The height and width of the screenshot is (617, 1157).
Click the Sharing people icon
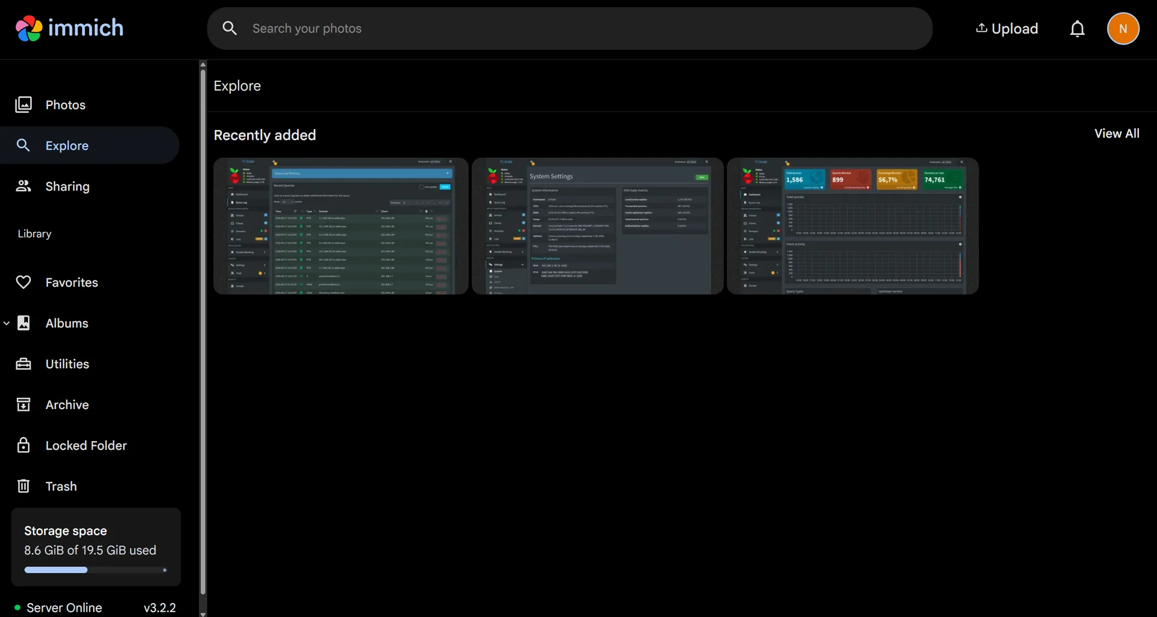click(x=24, y=186)
